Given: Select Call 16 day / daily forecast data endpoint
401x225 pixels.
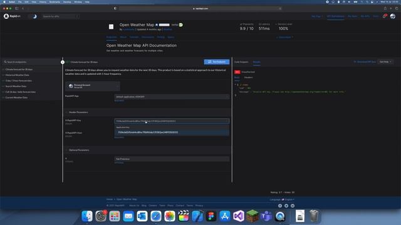Looking at the screenshot, I should 21,92.
